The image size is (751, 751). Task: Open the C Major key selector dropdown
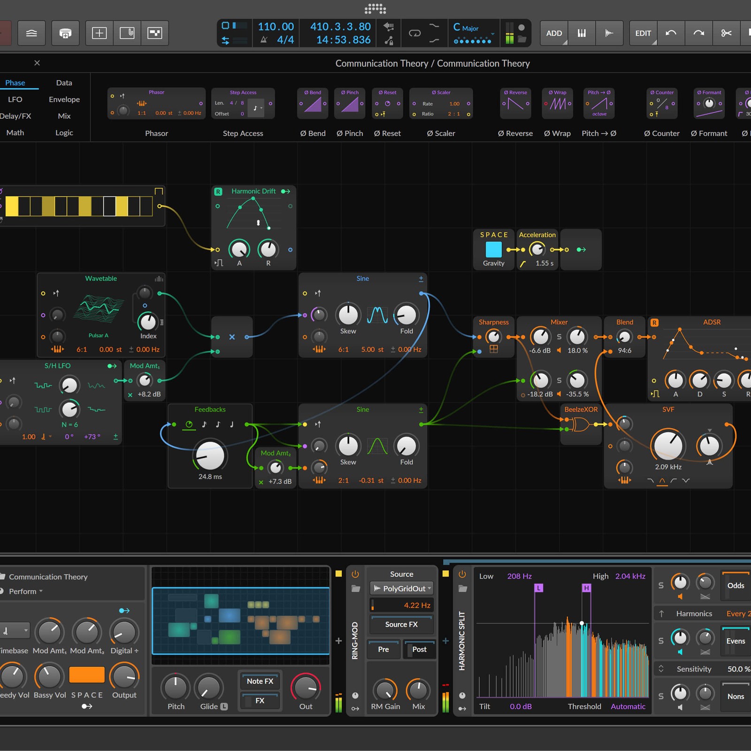473,28
